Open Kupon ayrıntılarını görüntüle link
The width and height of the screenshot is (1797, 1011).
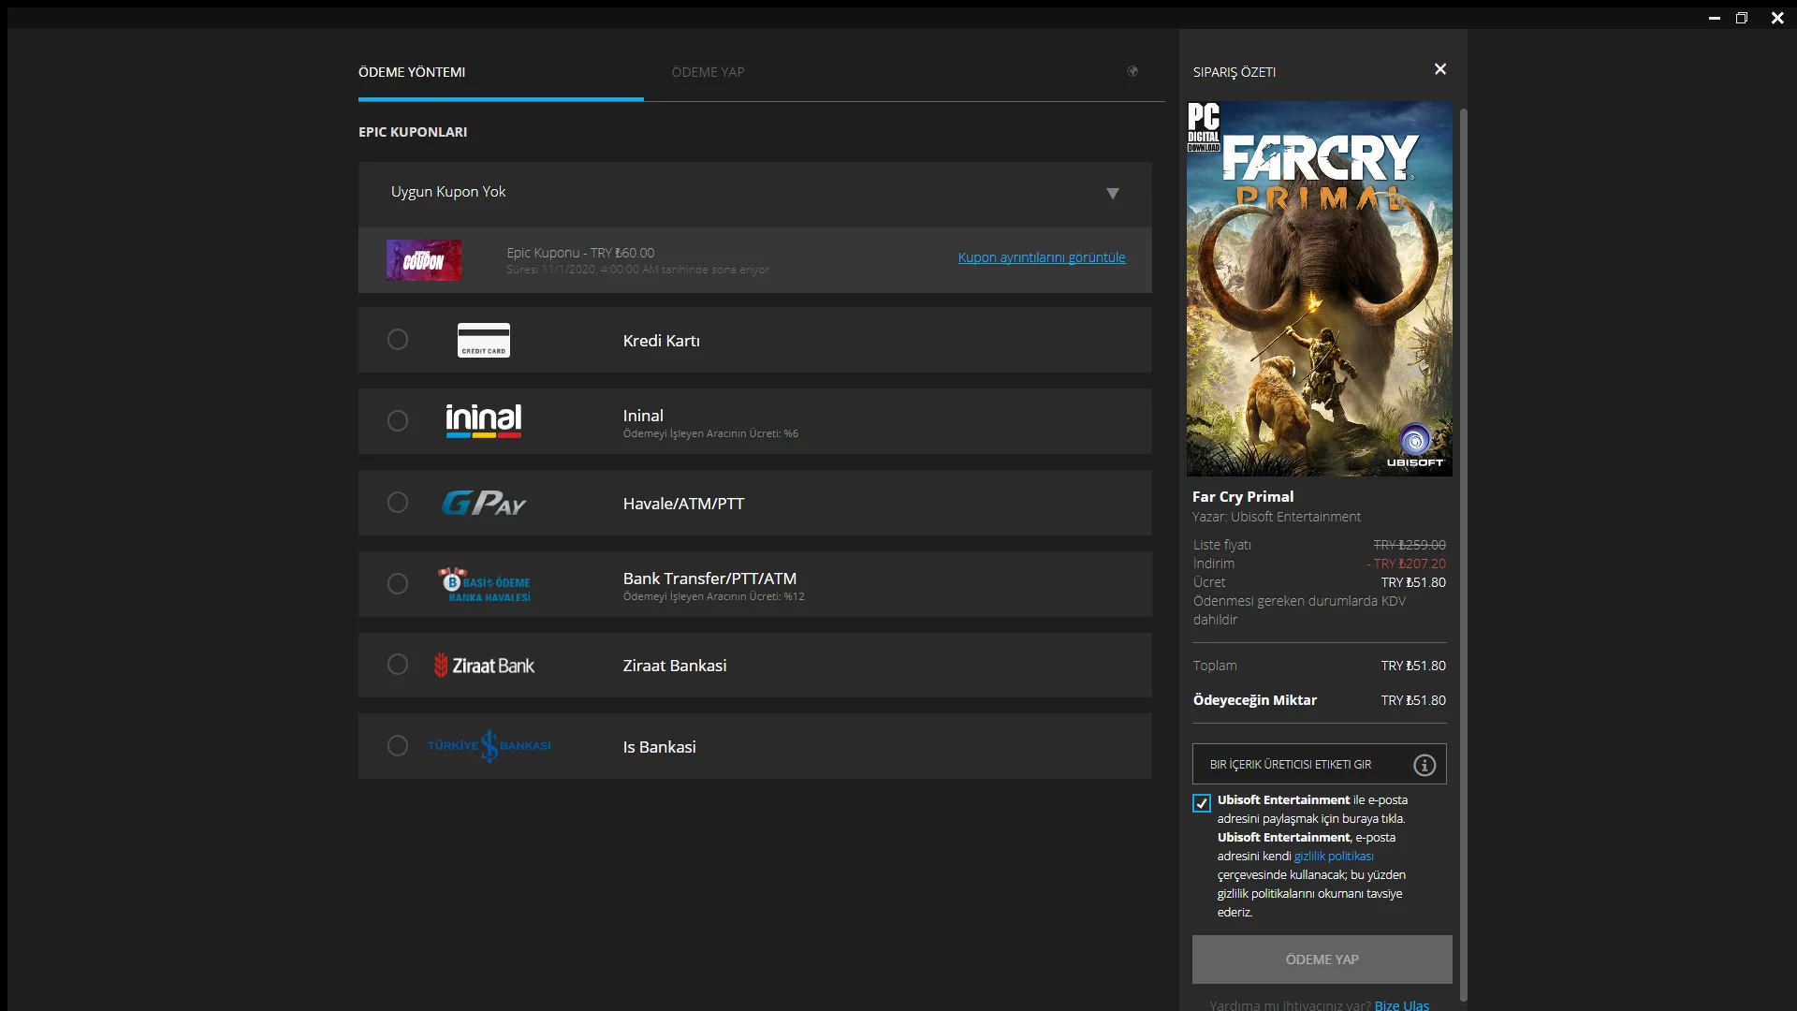pyautogui.click(x=1041, y=257)
